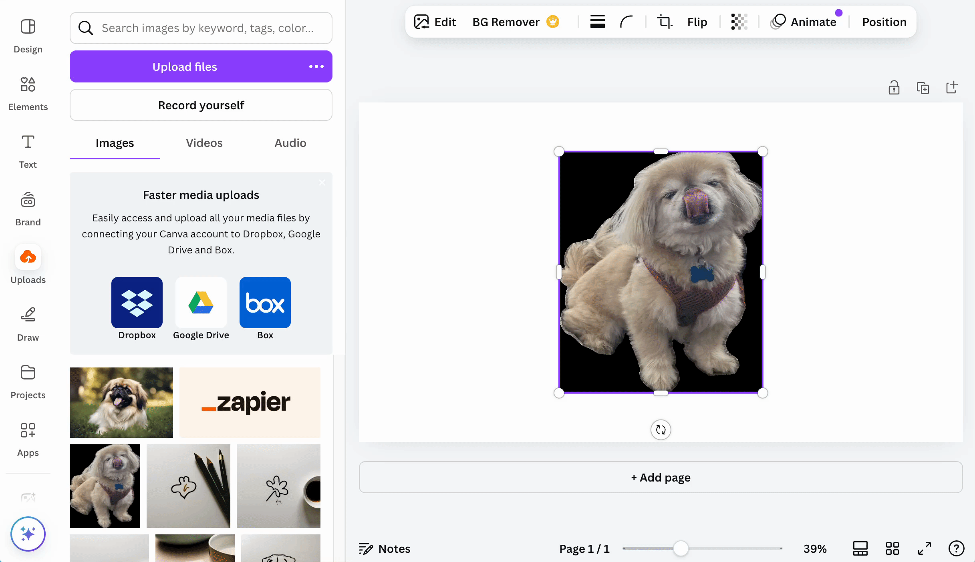Click the search magnifier icon
Image resolution: width=975 pixels, height=562 pixels.
(x=85, y=28)
